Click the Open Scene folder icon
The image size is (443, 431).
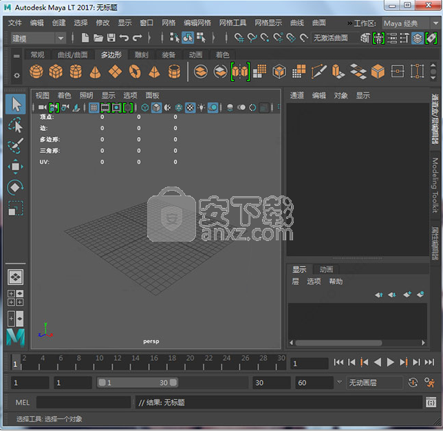point(98,38)
